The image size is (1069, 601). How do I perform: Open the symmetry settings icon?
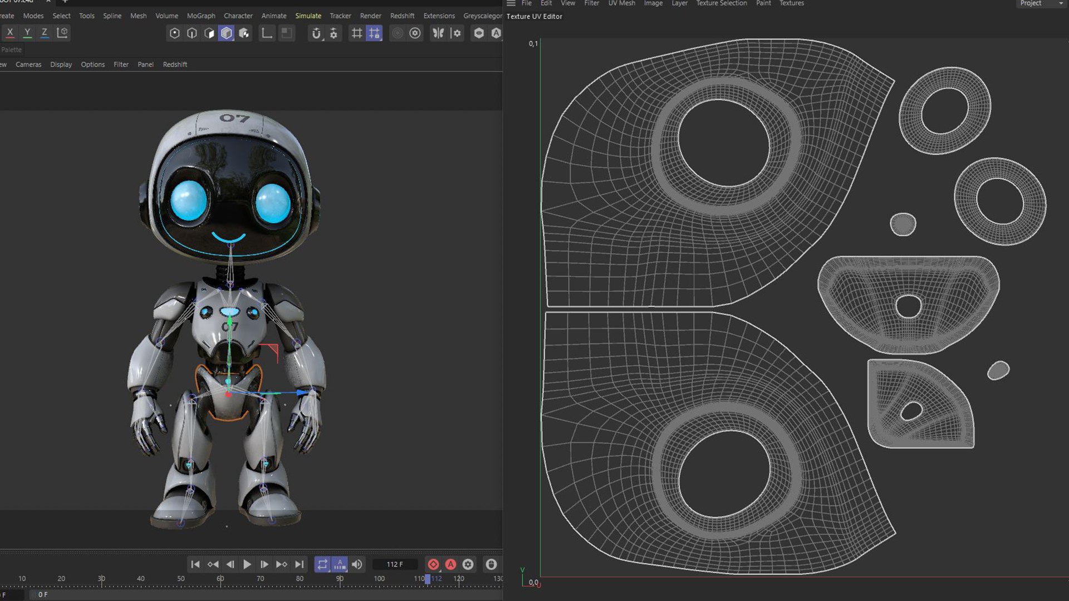pos(456,33)
